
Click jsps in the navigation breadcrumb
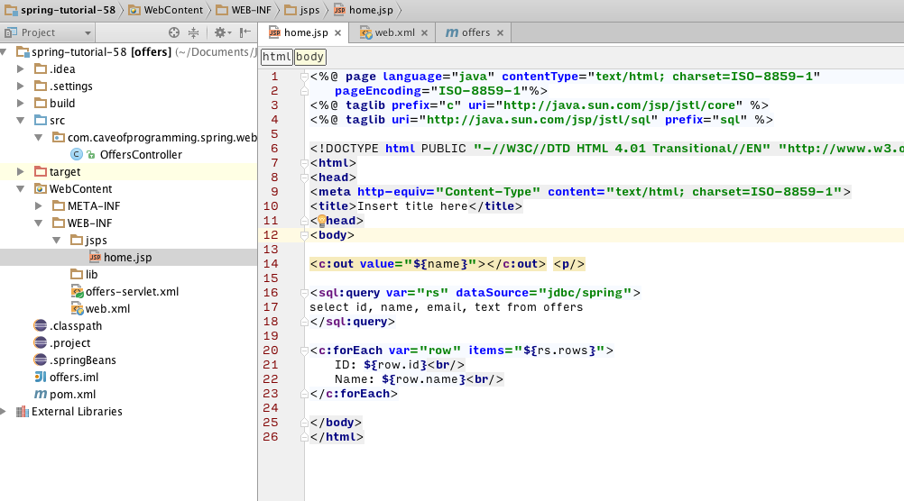coord(302,10)
